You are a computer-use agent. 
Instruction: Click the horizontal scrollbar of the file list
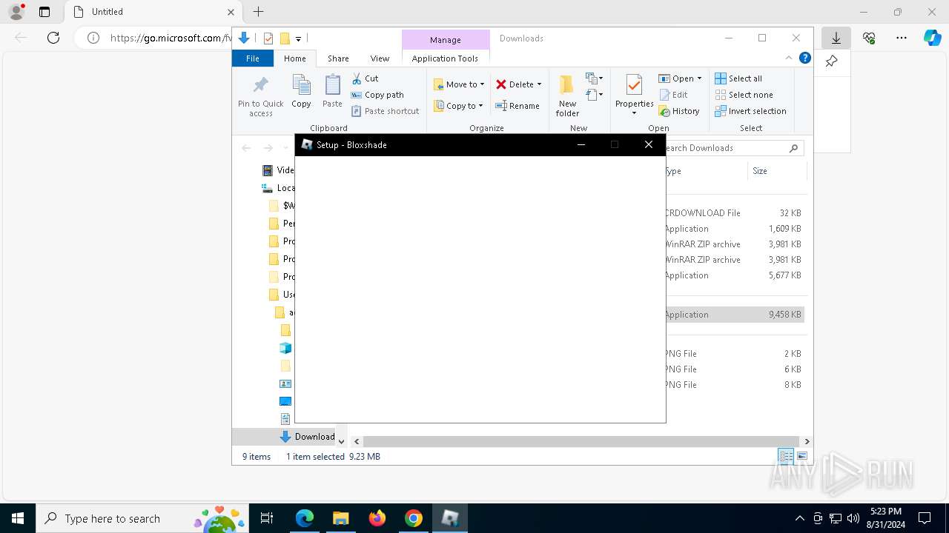(x=581, y=441)
